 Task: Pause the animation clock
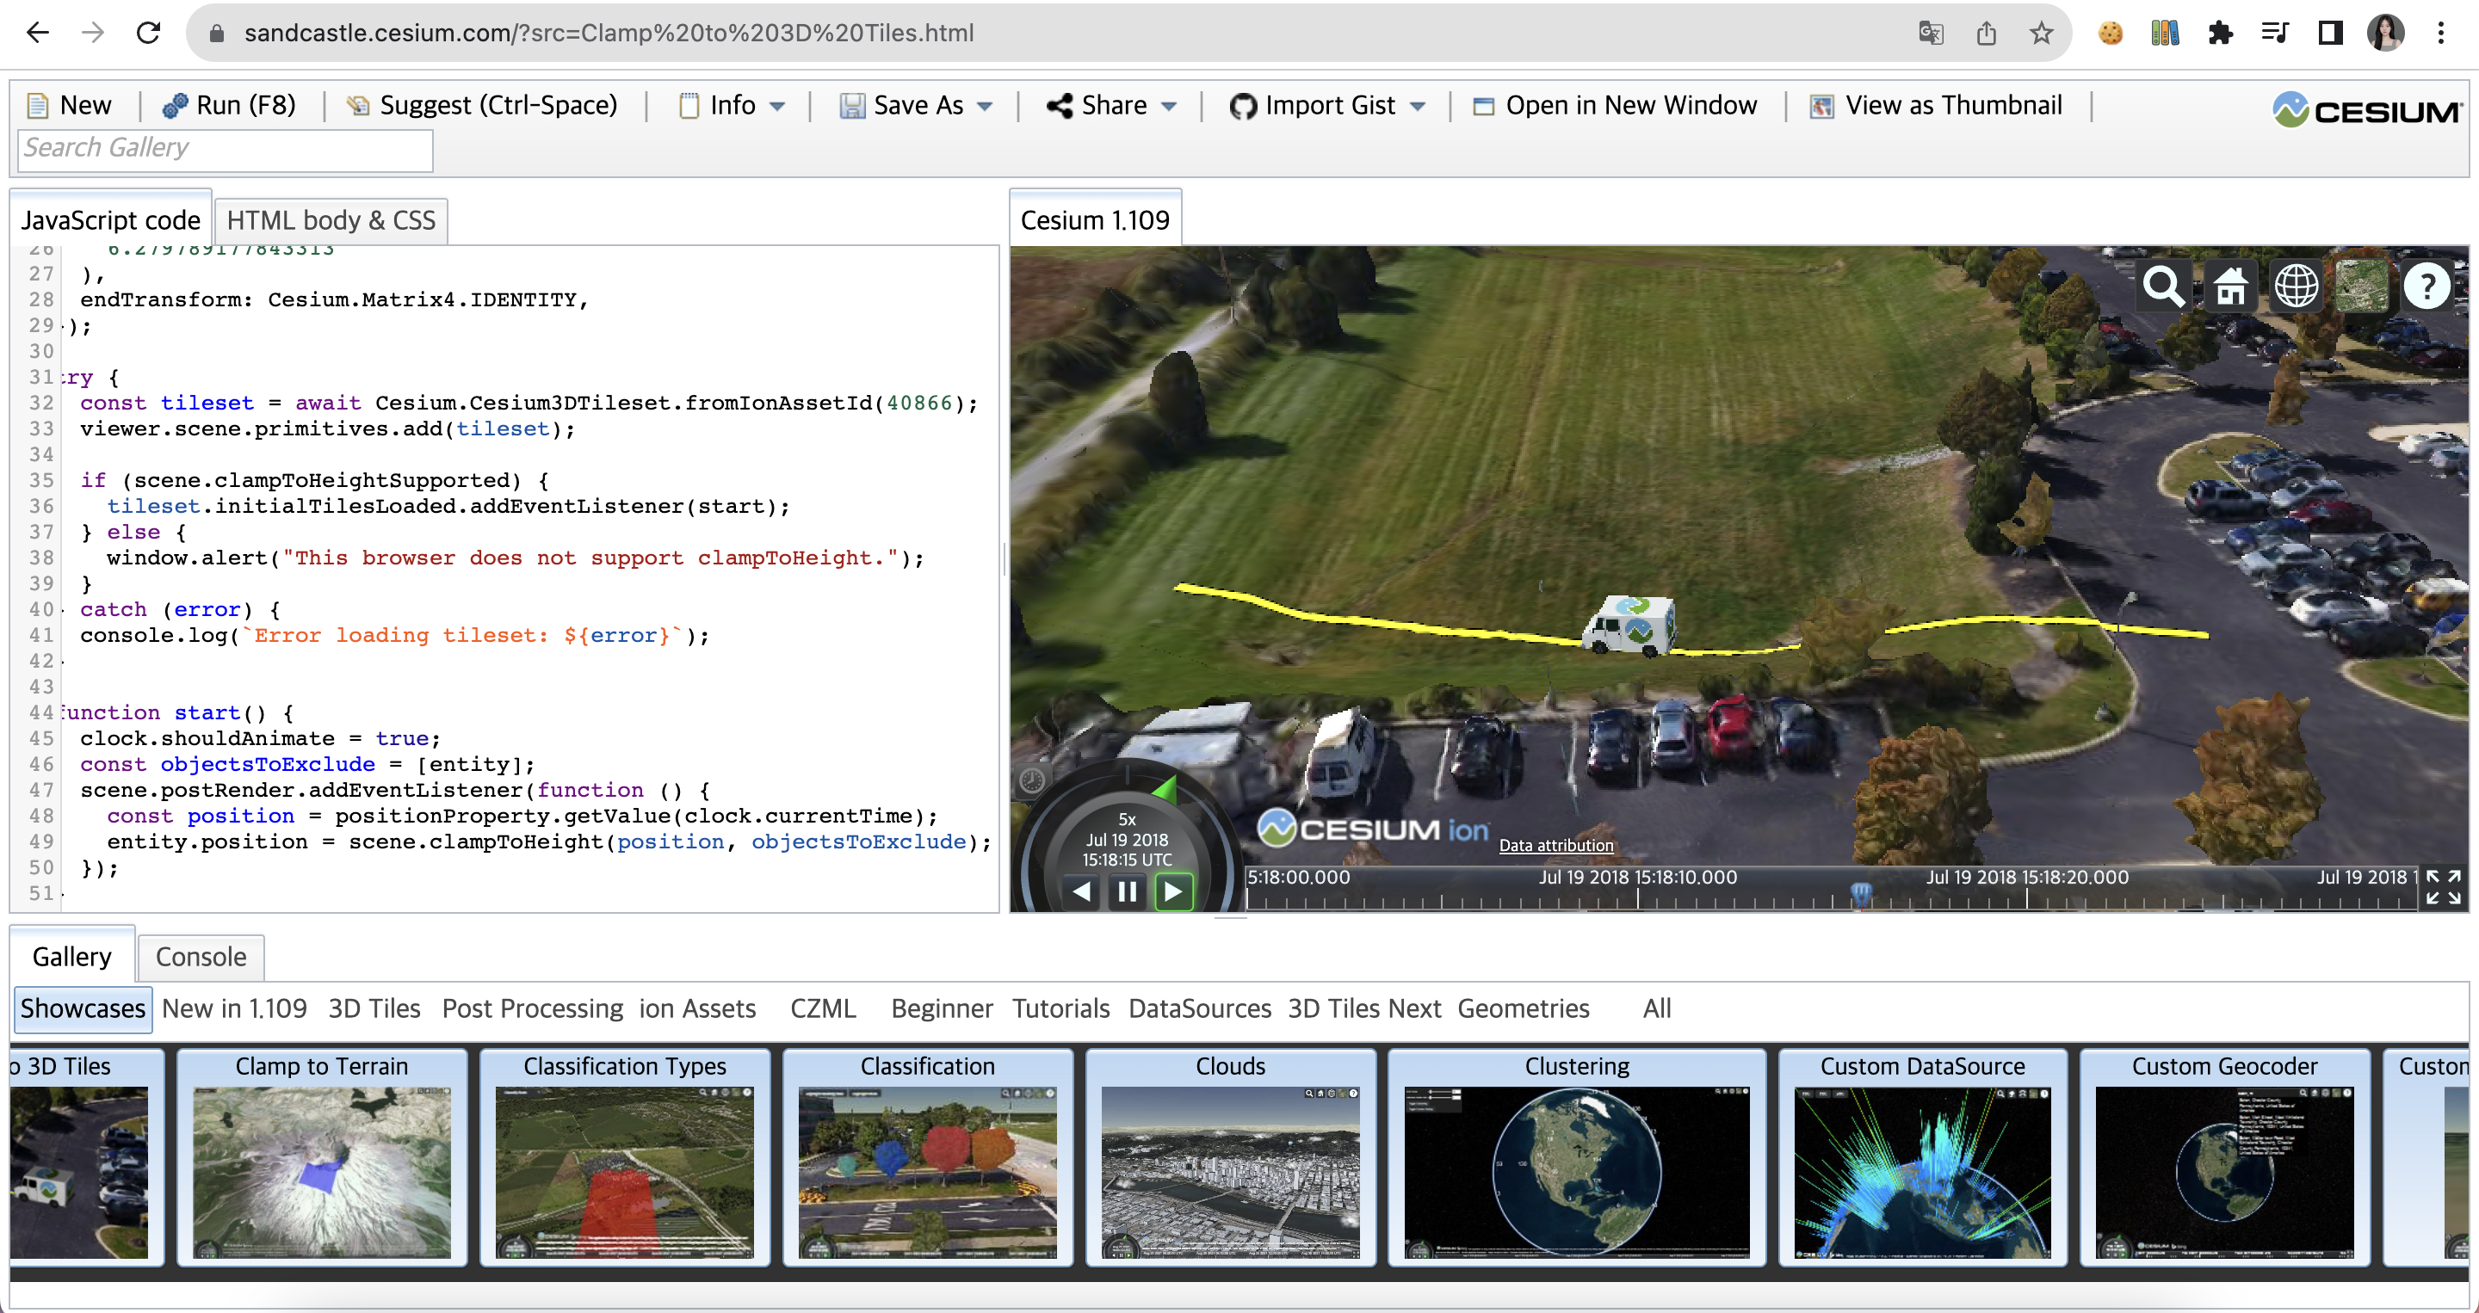[1127, 891]
